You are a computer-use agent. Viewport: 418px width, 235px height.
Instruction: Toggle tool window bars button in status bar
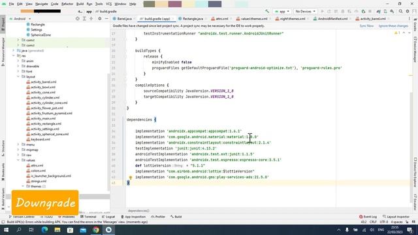pyautogui.click(x=3, y=222)
